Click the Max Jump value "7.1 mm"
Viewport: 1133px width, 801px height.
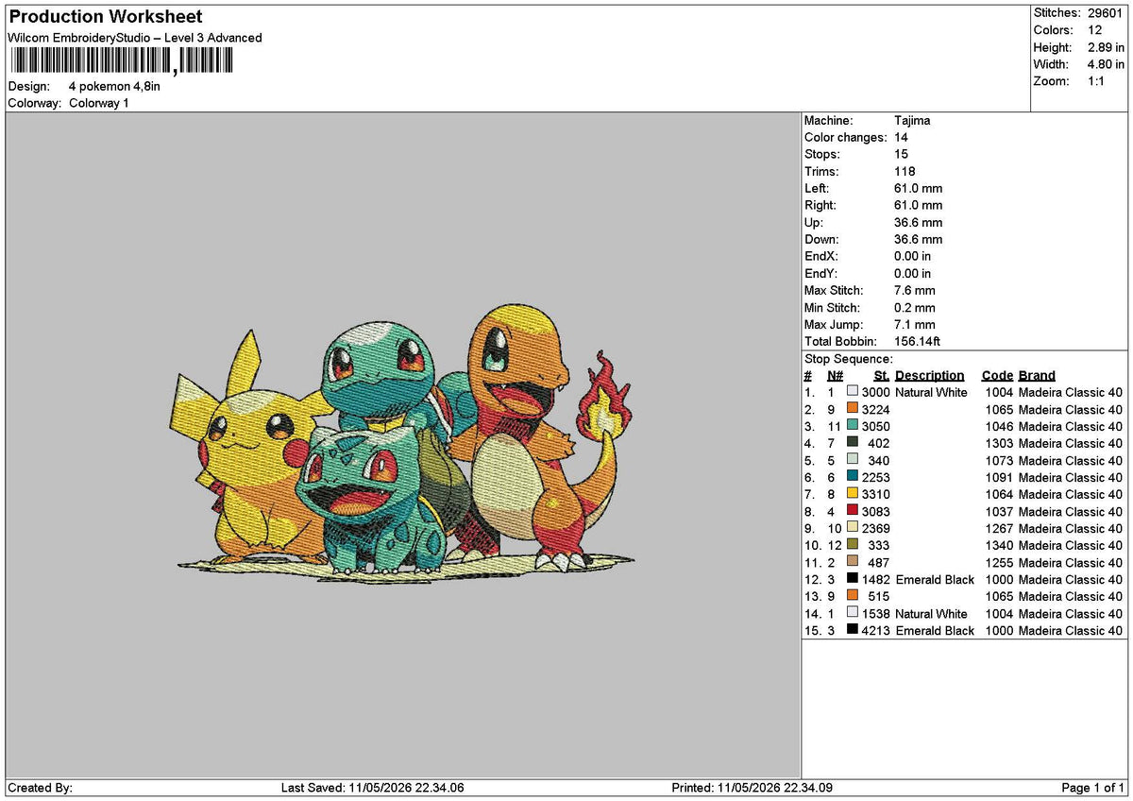915,324
